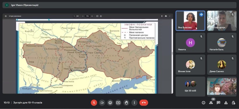Open the PDF viewer three-dot more menu
The image size is (239, 109).
170,16
